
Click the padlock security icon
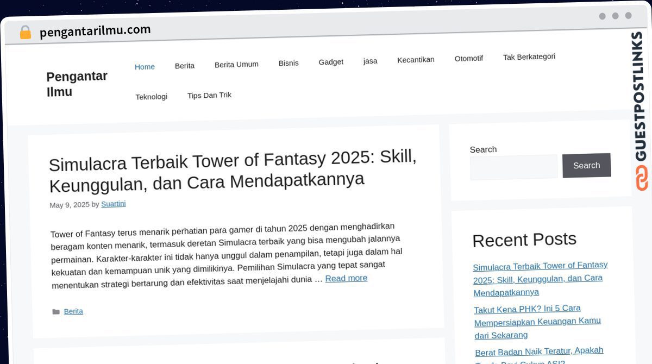[25, 33]
